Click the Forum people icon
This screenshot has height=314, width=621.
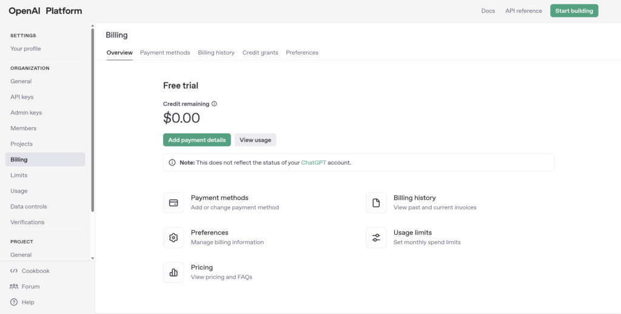(14, 287)
